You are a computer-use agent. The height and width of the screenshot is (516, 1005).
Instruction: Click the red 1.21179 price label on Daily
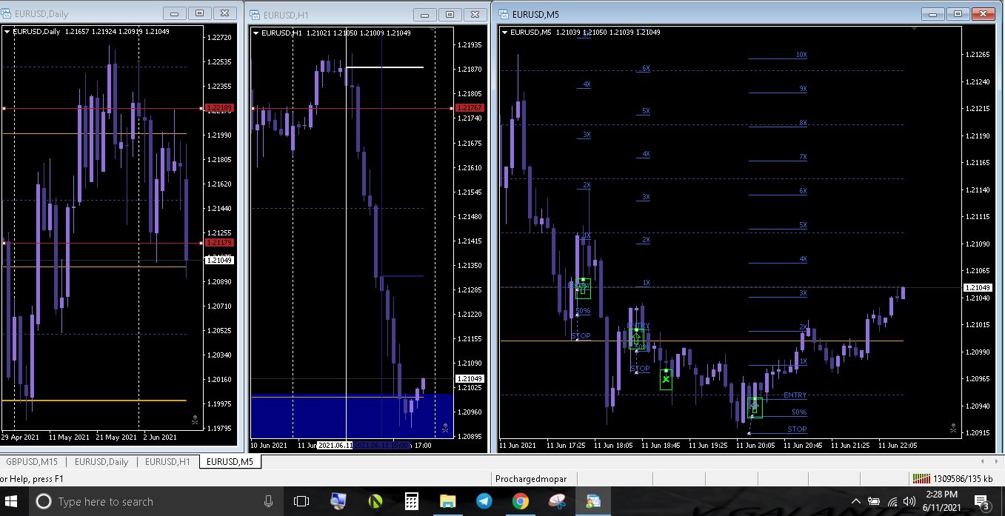tap(220, 242)
